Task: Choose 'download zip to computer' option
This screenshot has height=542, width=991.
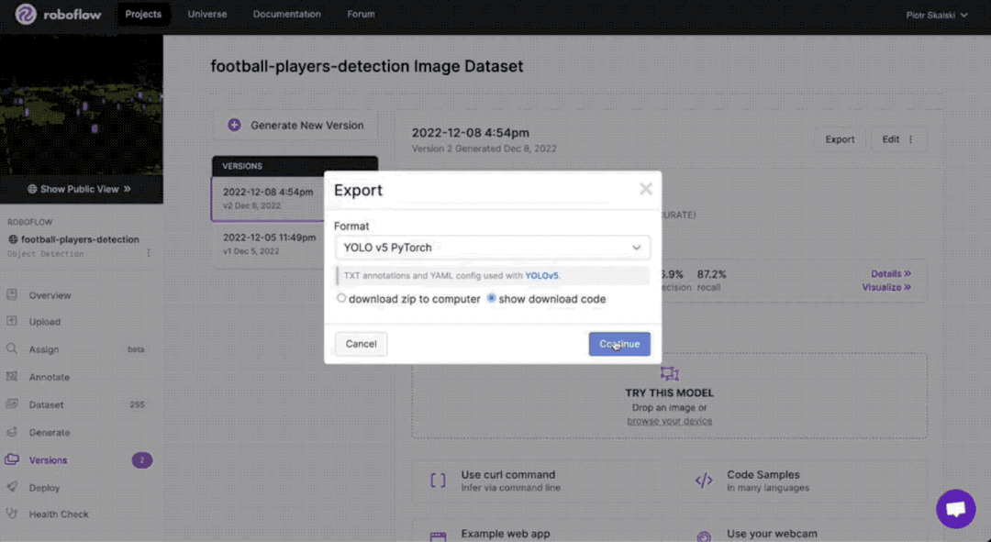Action: click(x=340, y=298)
